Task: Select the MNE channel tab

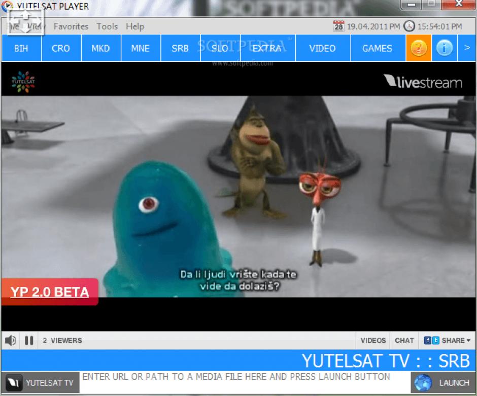Action: (x=141, y=48)
